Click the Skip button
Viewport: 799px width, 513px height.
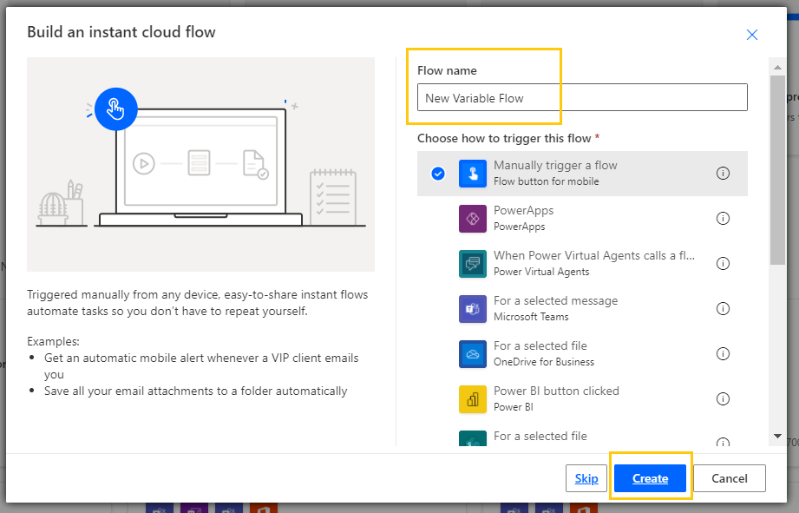pos(586,478)
